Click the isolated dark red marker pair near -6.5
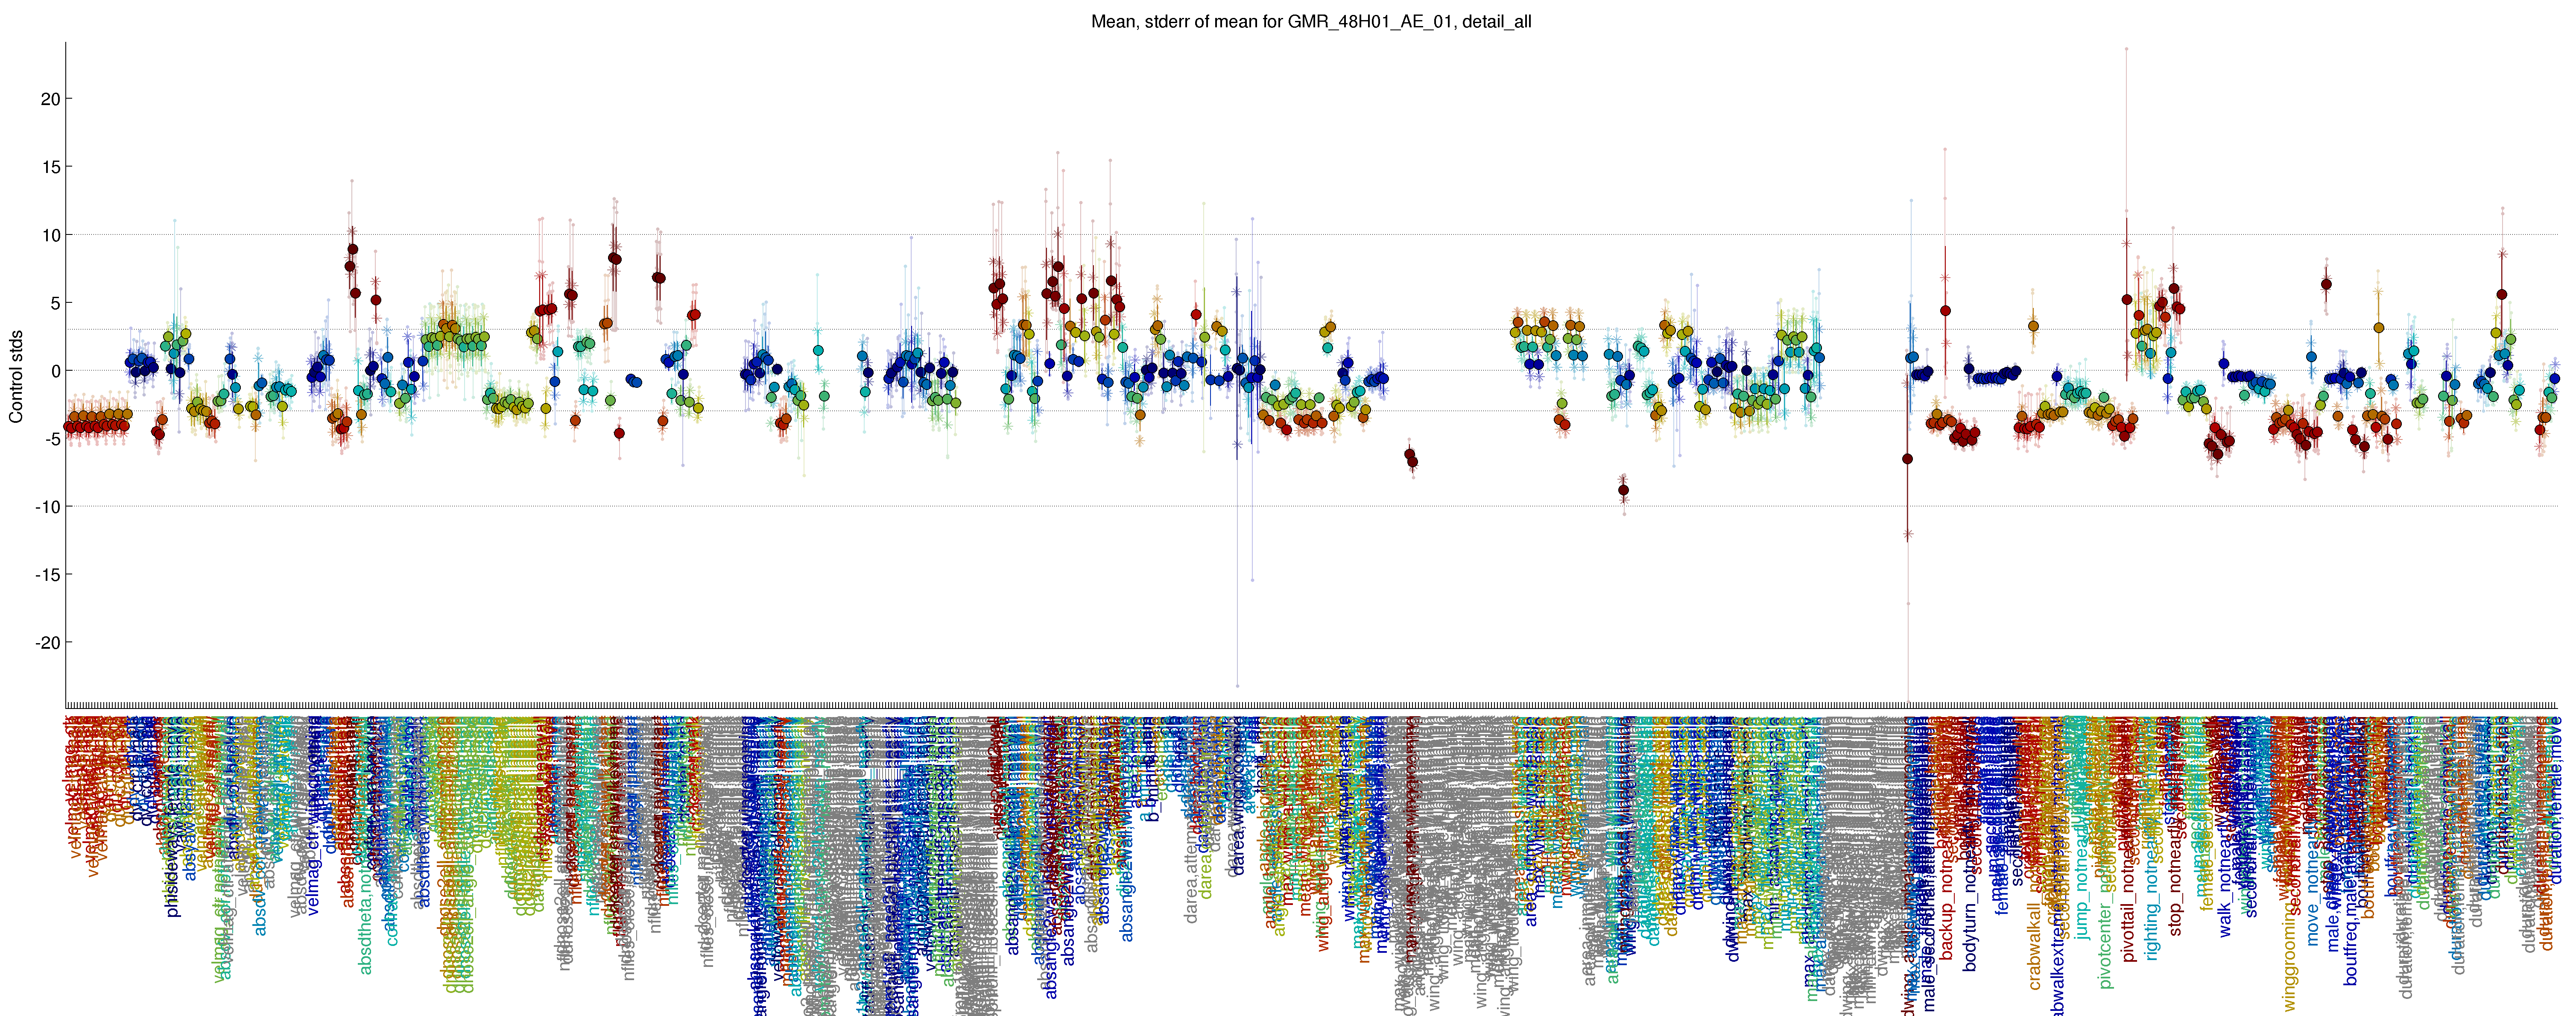This screenshot has width=2576, height=1016. coord(1411,458)
